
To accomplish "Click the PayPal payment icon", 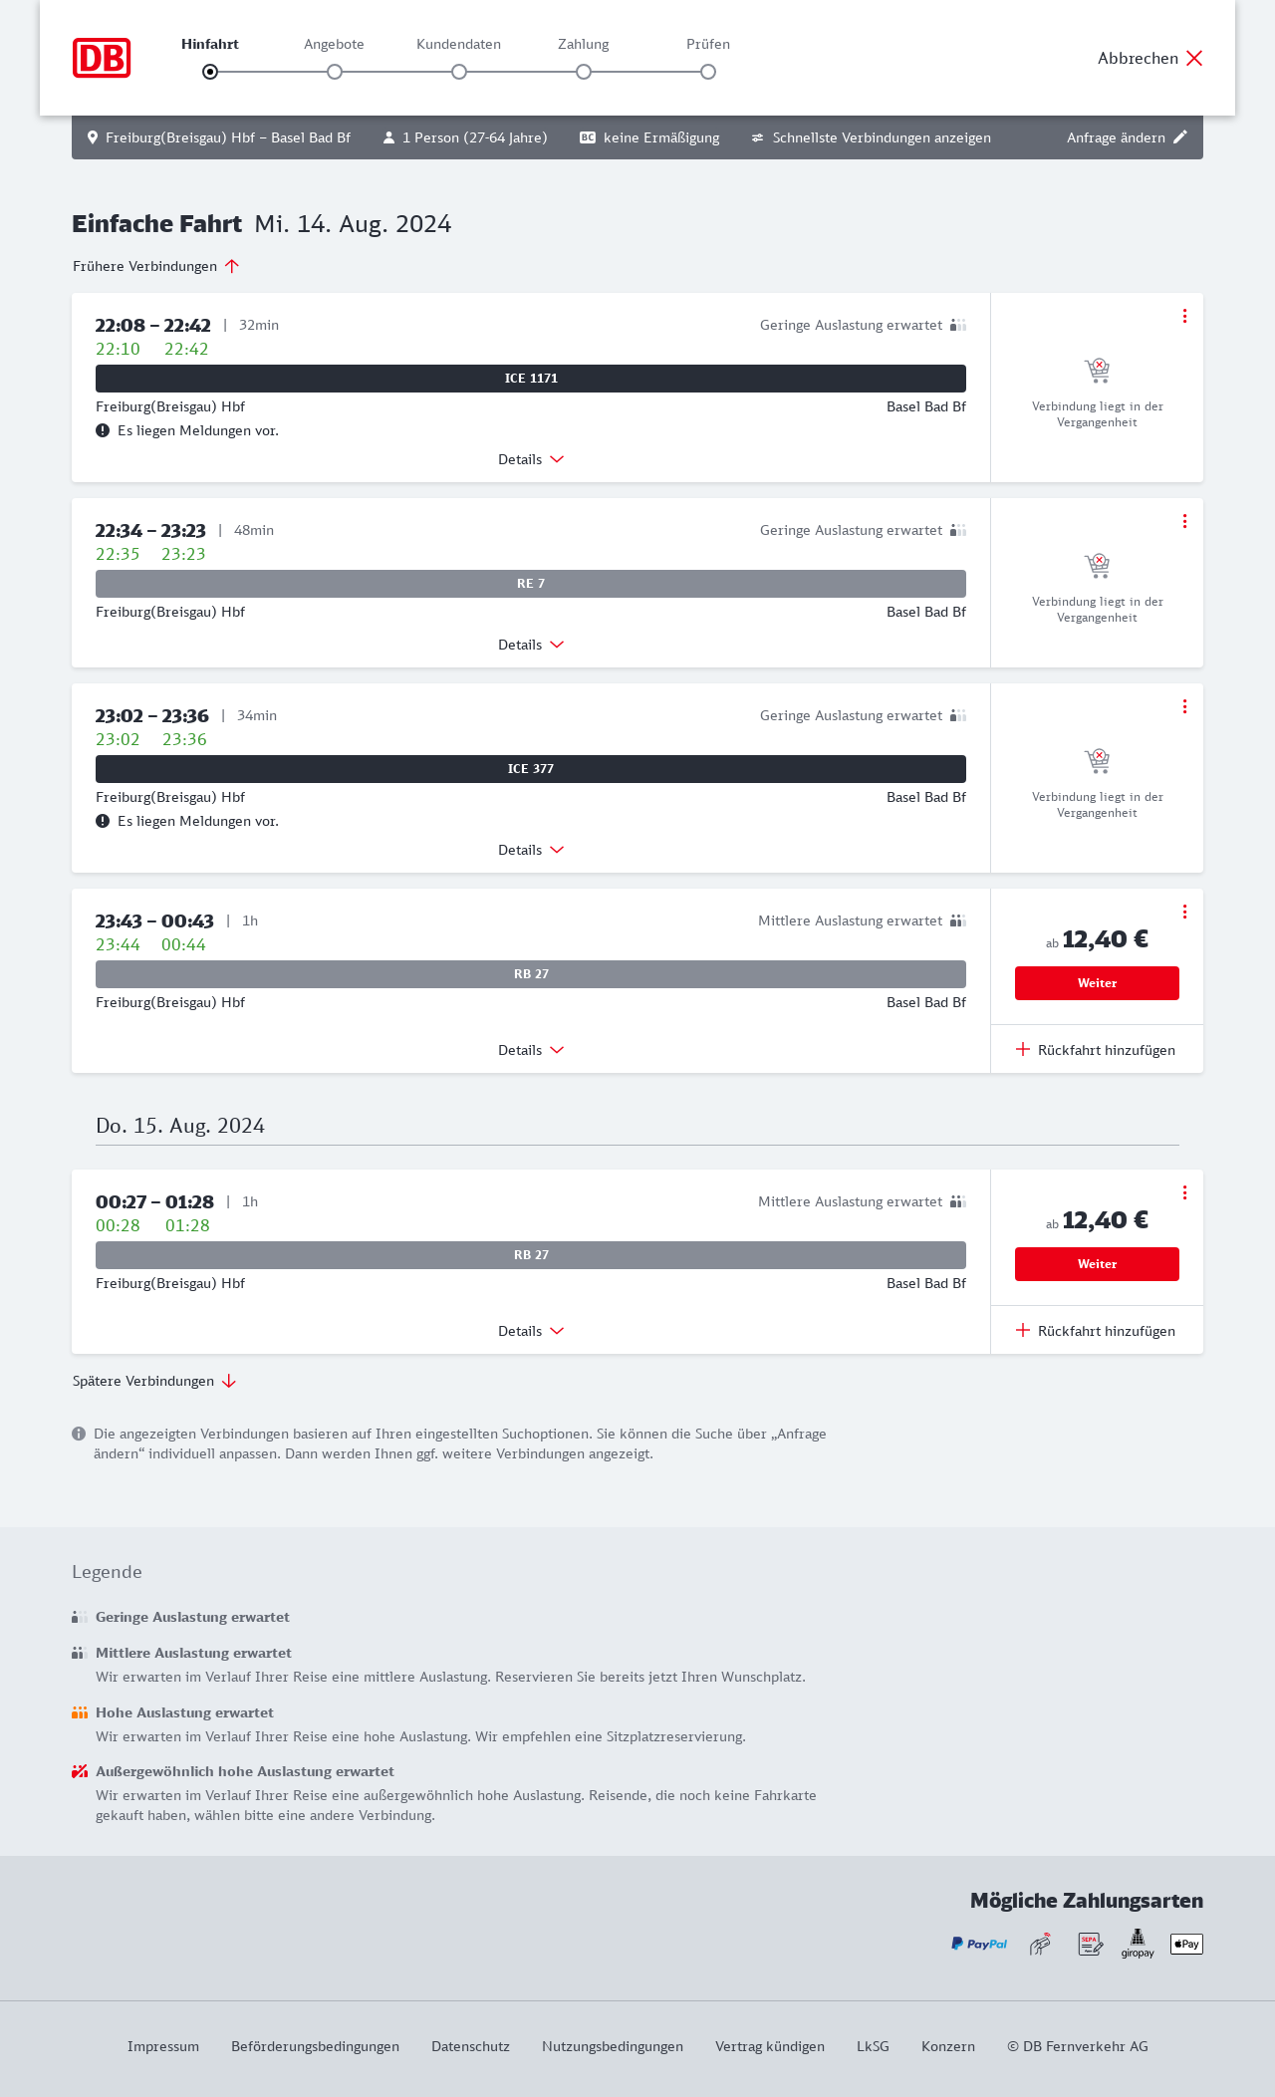I will click(x=978, y=1944).
